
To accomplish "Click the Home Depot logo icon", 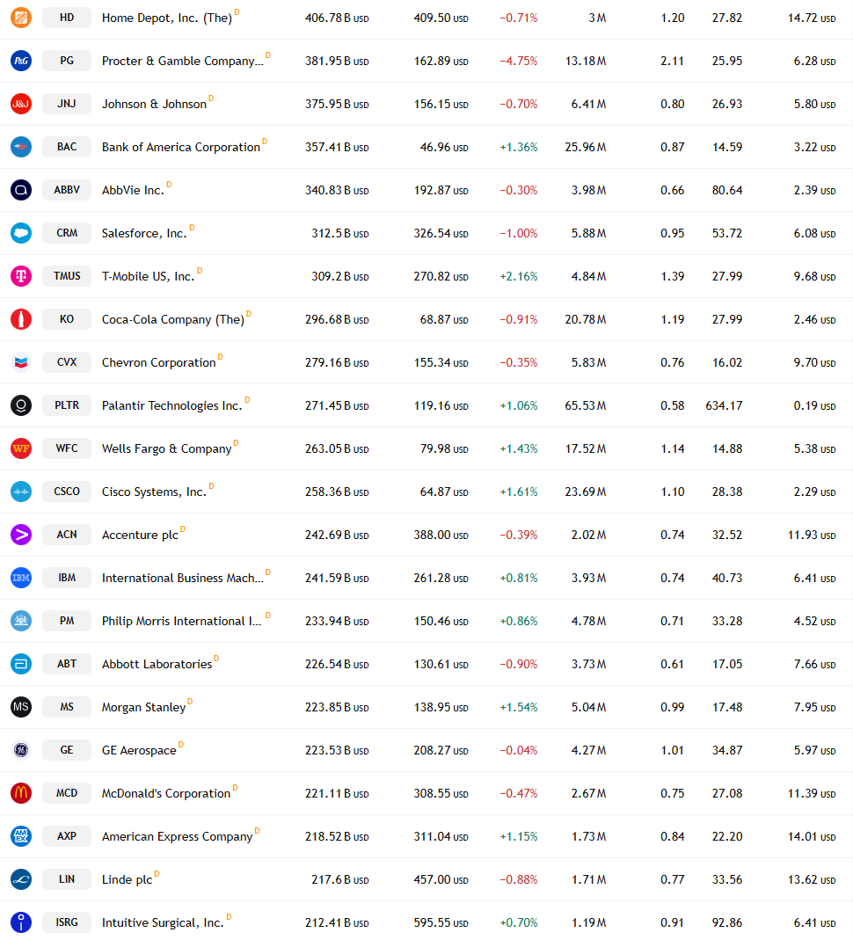I will [x=21, y=18].
